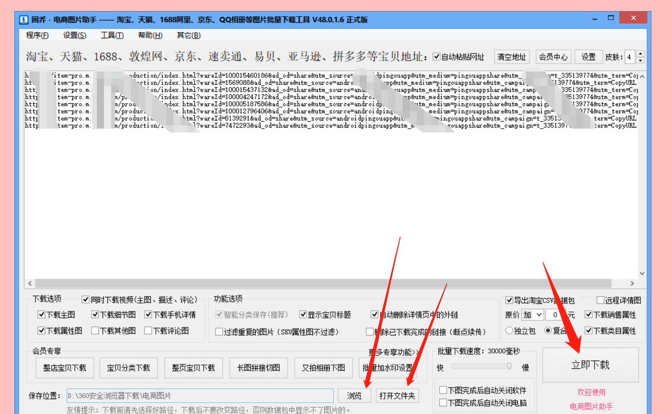The image size is (671, 414).
Task: Open the 设置(S) menu
Action: [74, 35]
